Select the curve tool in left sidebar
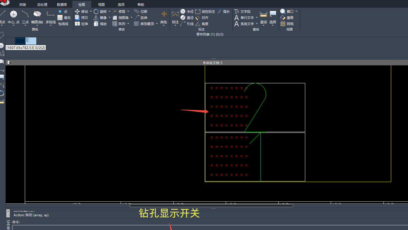Image resolution: width=408 pixels, height=230 pixels. 2,53
